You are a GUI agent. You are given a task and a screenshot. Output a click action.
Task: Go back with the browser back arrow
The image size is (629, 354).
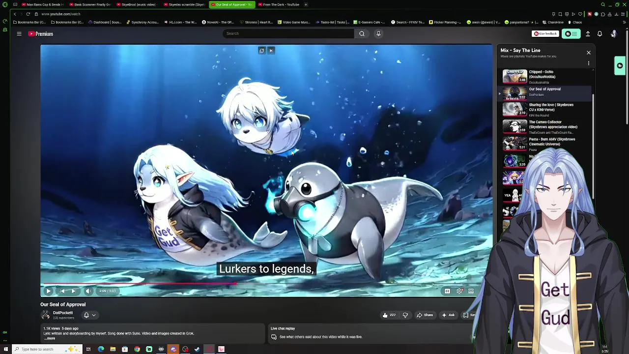[15, 14]
